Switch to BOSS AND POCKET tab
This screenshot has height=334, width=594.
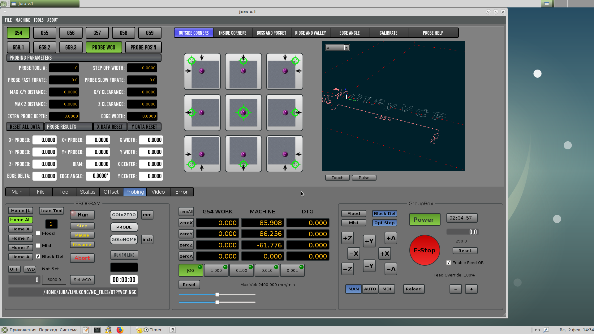[x=272, y=33]
